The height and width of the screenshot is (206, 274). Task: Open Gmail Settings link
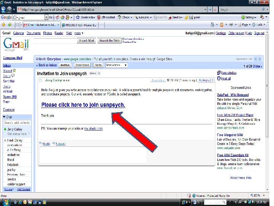coord(221,33)
